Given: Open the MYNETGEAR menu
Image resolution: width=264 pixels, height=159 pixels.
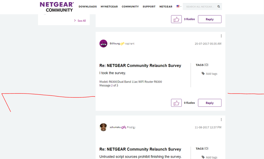Looking at the screenshot, I should coord(109,7).
